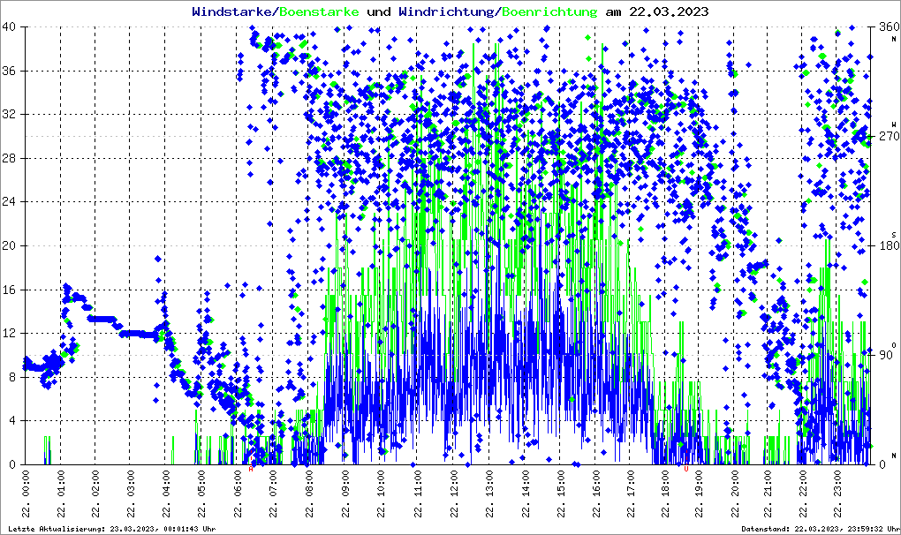The height and width of the screenshot is (535, 901).
Task: Click the left axis value "8"
Action: coord(12,377)
